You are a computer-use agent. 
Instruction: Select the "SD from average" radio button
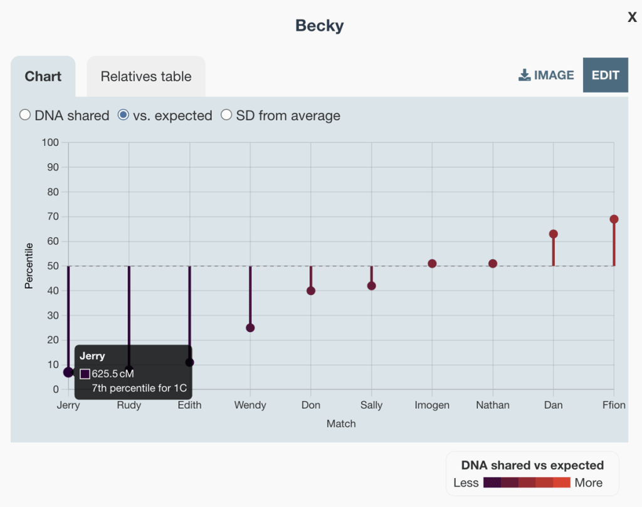coord(226,115)
